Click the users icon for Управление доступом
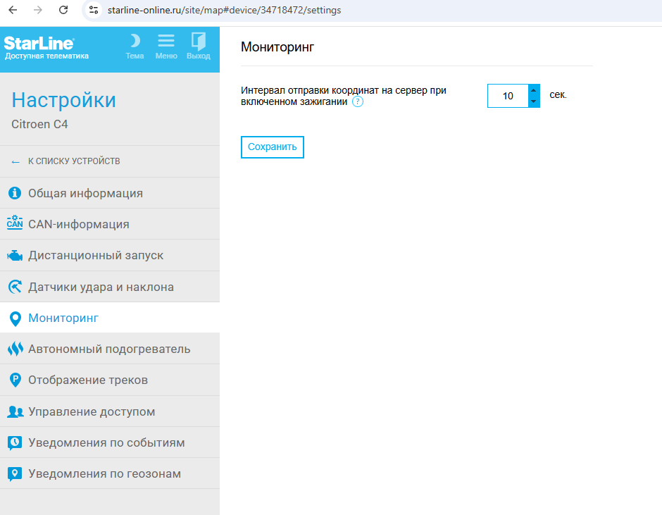The height and width of the screenshot is (515, 662). [x=15, y=411]
